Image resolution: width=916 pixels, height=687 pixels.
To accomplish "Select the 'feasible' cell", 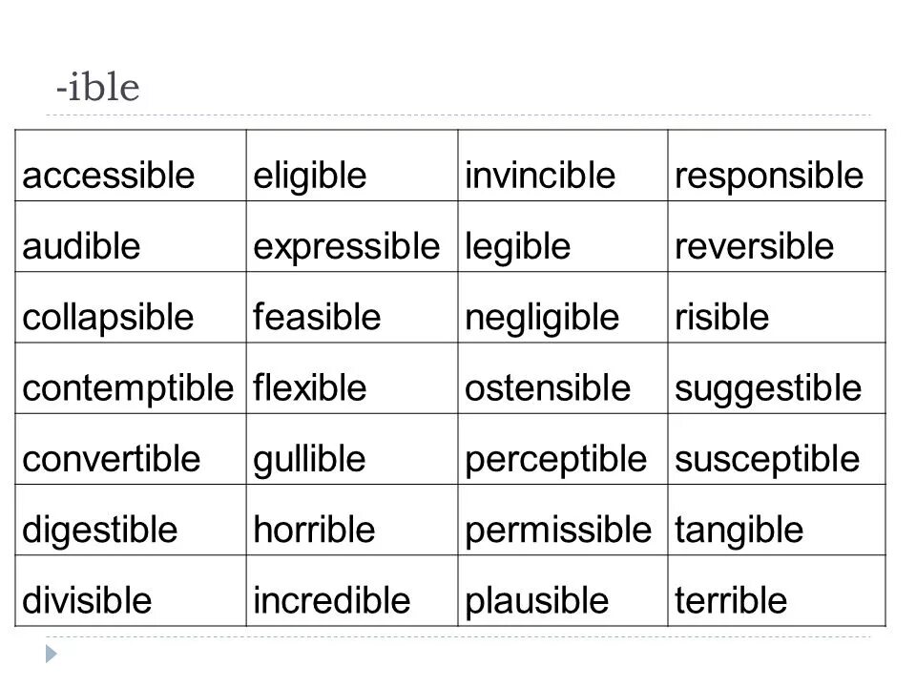I will point(352,307).
